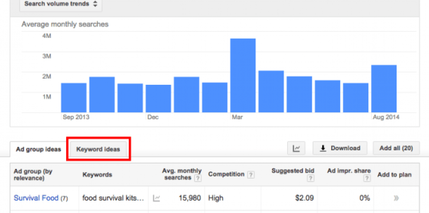Click help icon for Avg. monthly searches
Screen dimensions: 429x213
point(198,179)
